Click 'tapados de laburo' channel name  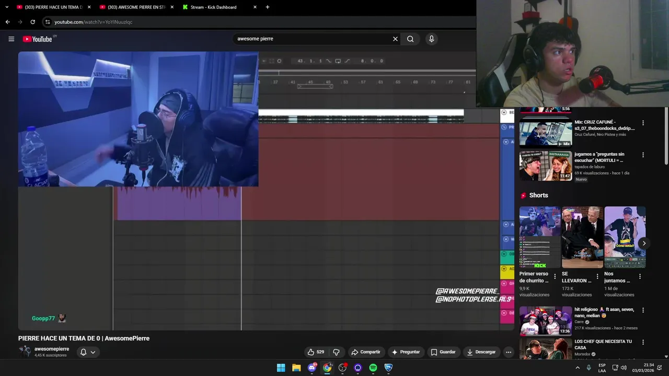(x=590, y=167)
